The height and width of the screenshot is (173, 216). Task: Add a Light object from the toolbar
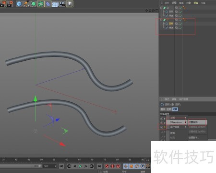[70, 4]
